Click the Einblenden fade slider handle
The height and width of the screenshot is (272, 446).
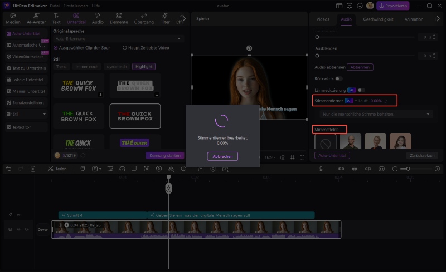[317, 37]
